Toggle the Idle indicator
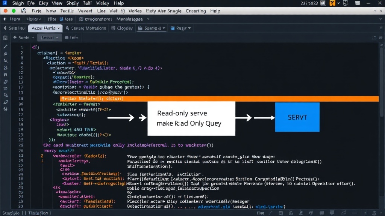 [x=71, y=38]
